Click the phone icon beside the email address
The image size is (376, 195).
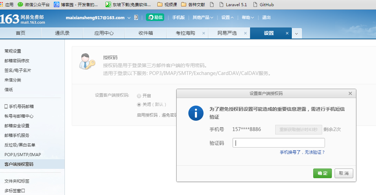click(x=136, y=18)
